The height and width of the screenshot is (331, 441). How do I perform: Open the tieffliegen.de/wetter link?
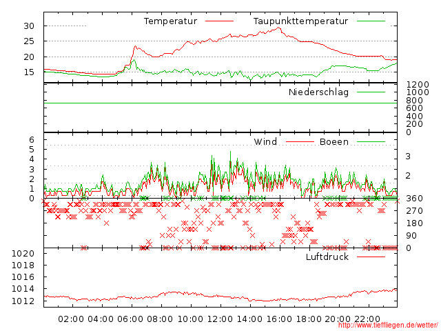(388, 325)
